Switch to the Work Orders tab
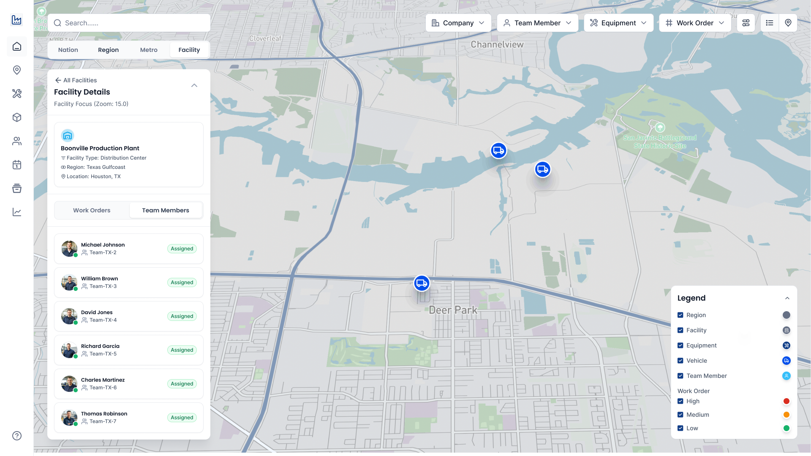 click(x=92, y=210)
